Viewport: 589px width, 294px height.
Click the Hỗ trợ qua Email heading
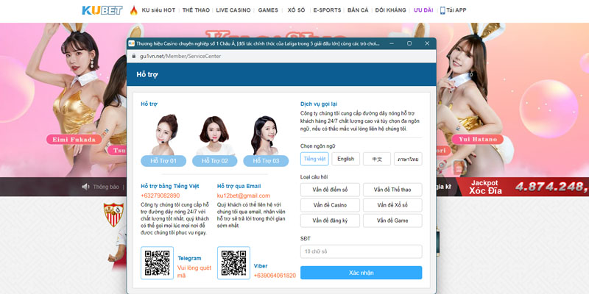239,186
